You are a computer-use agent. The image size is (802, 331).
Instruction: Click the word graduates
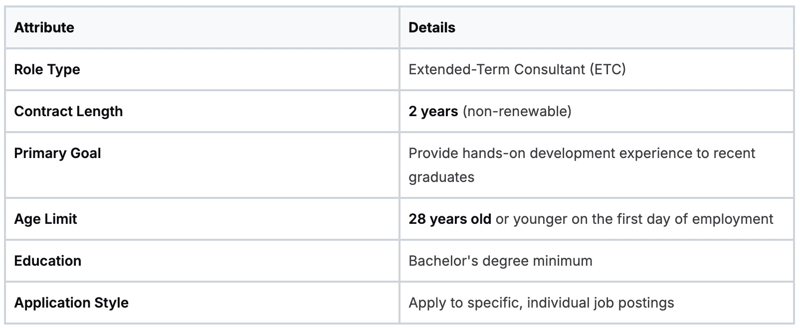441,177
